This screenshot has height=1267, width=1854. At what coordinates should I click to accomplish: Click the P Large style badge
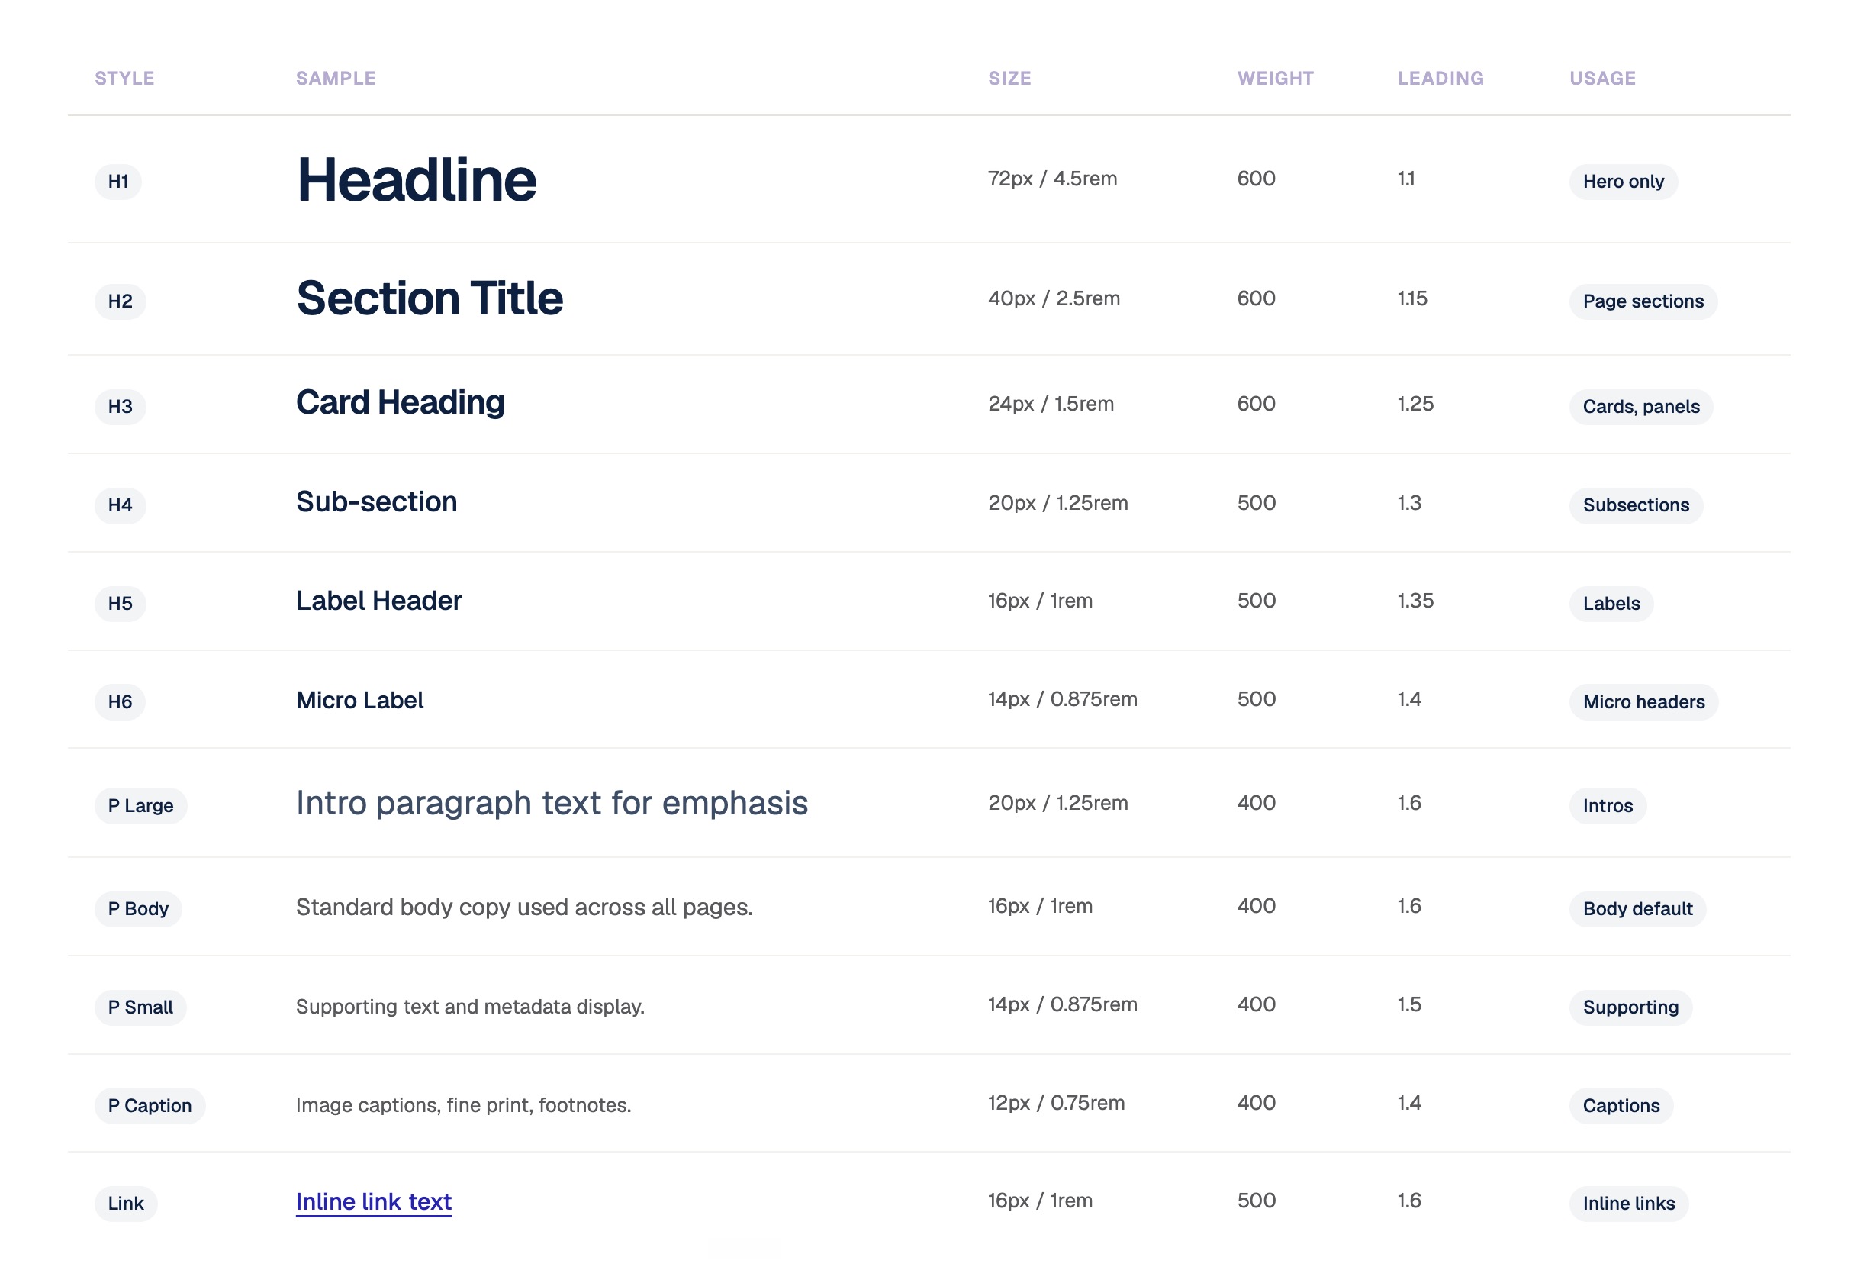tap(140, 806)
